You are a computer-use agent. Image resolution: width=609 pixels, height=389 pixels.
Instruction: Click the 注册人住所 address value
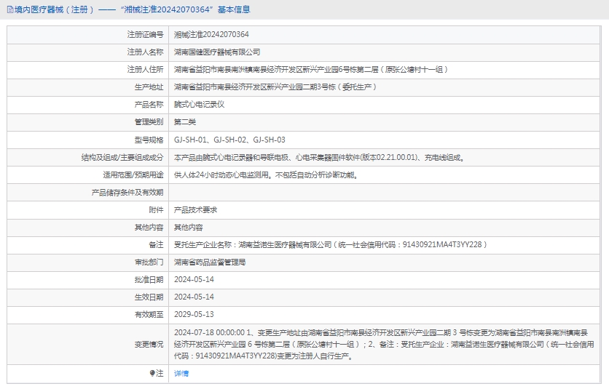point(310,69)
